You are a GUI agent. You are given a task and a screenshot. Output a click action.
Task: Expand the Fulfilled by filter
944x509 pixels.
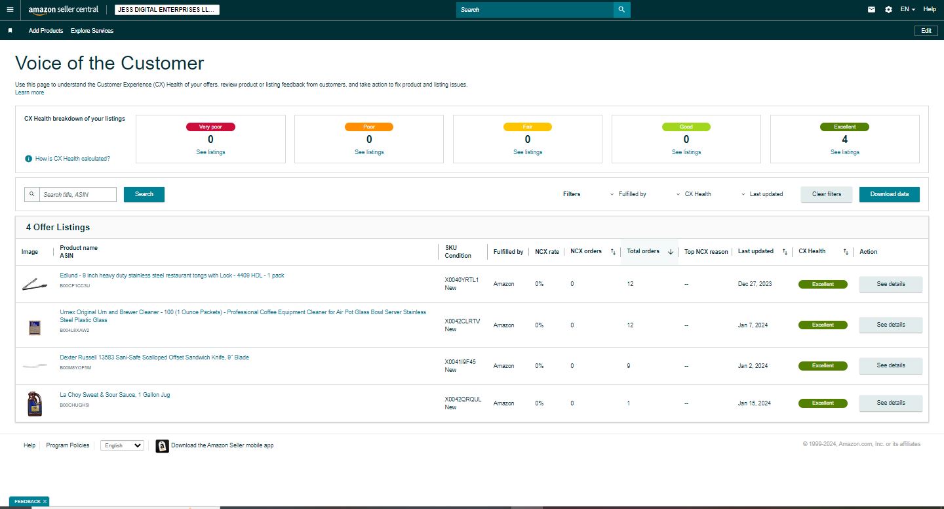click(x=628, y=194)
